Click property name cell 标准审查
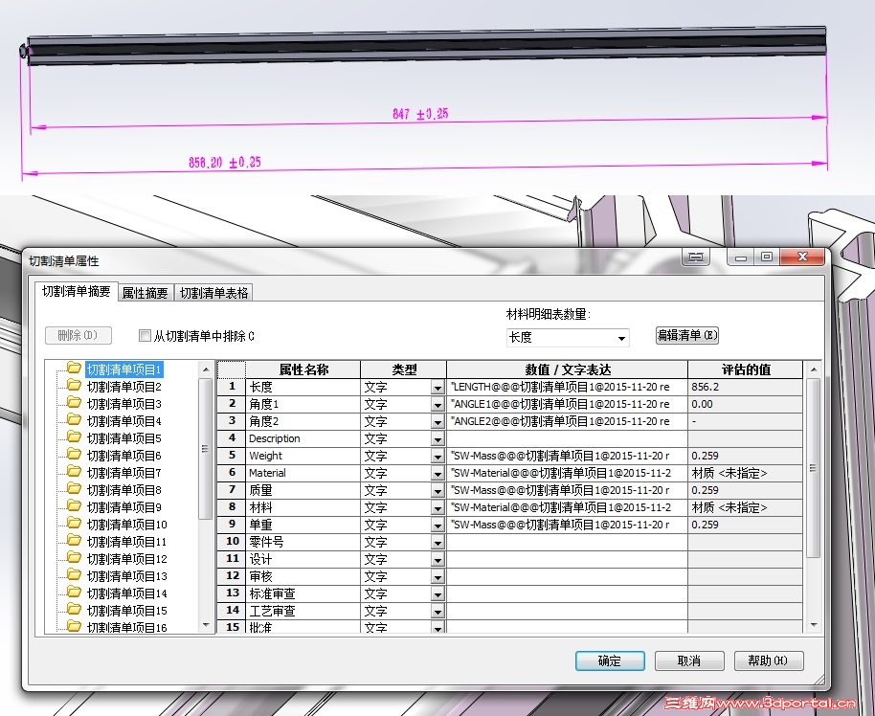 point(303,593)
